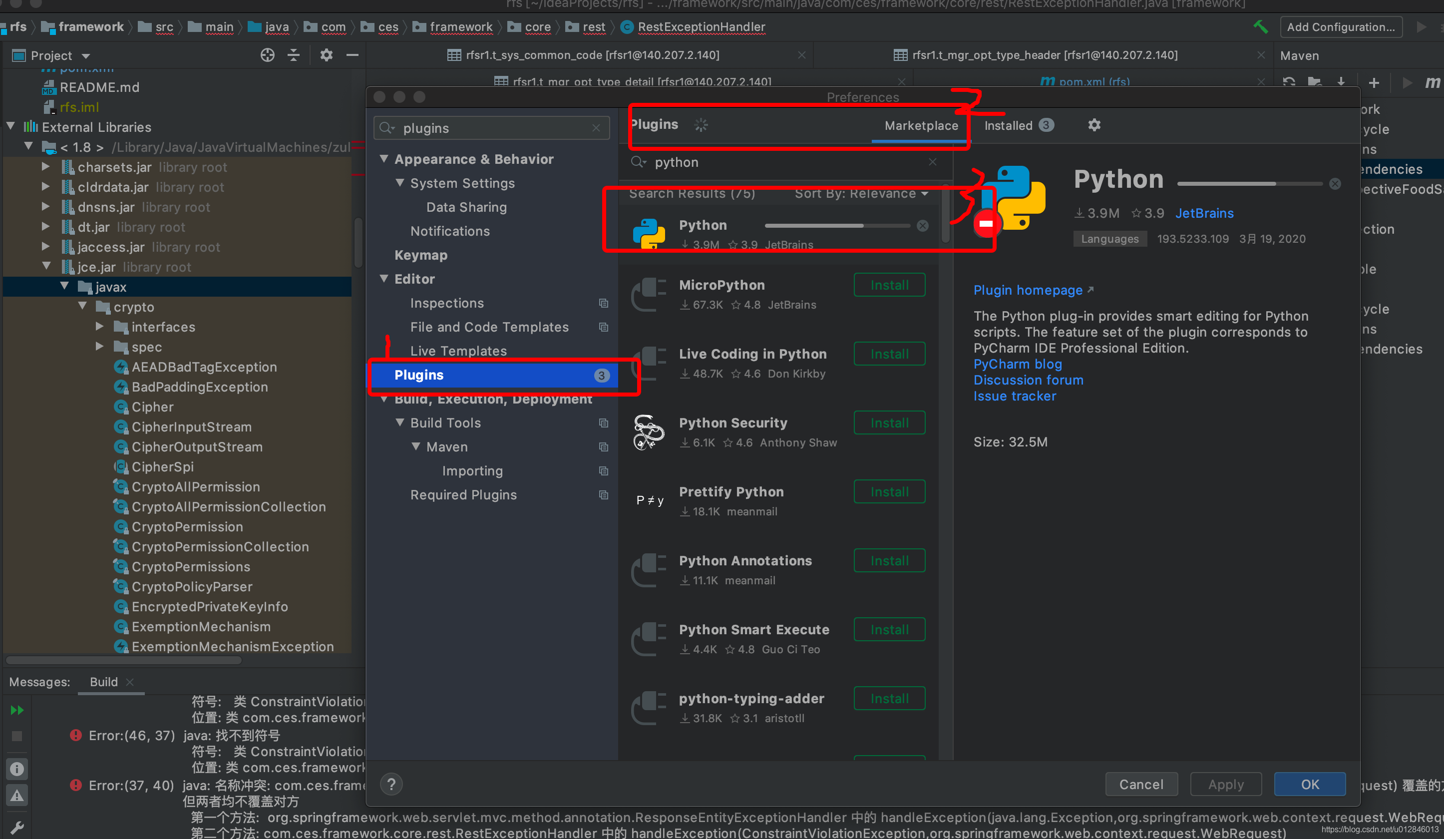Switch to the Installed plugins tab
Image resolution: width=1444 pixels, height=839 pixels.
pyautogui.click(x=1018, y=125)
